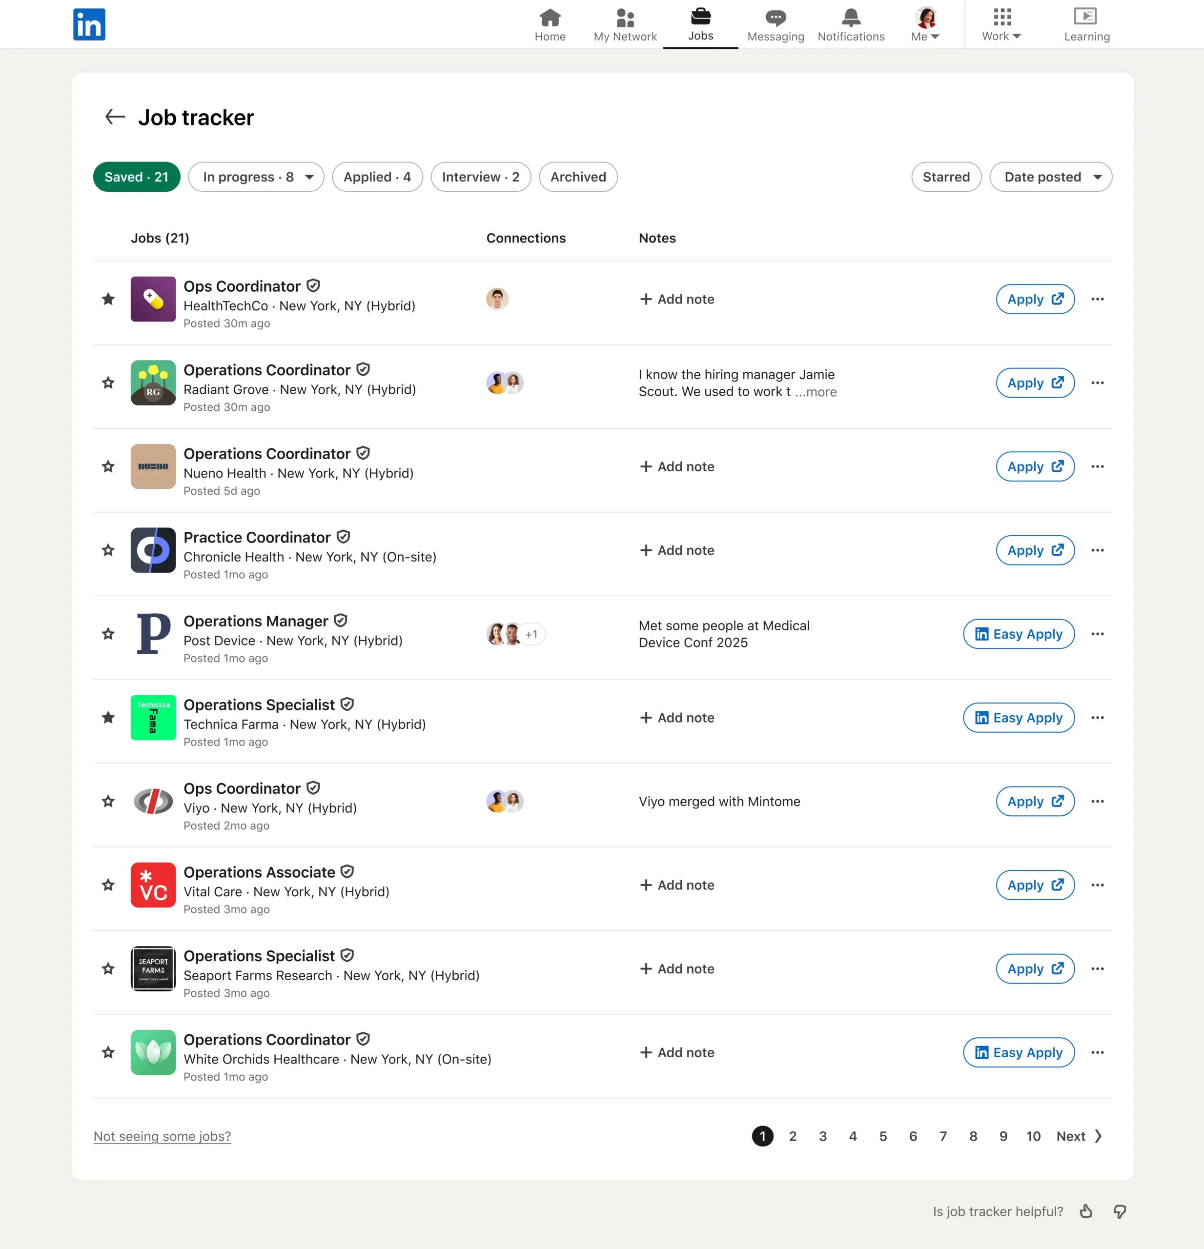Open Messaging from the top navigation
This screenshot has width=1204, height=1249.
[775, 23]
